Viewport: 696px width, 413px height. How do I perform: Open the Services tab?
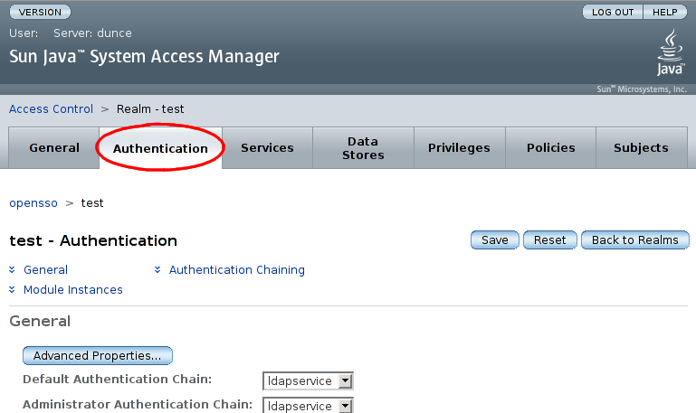(267, 147)
